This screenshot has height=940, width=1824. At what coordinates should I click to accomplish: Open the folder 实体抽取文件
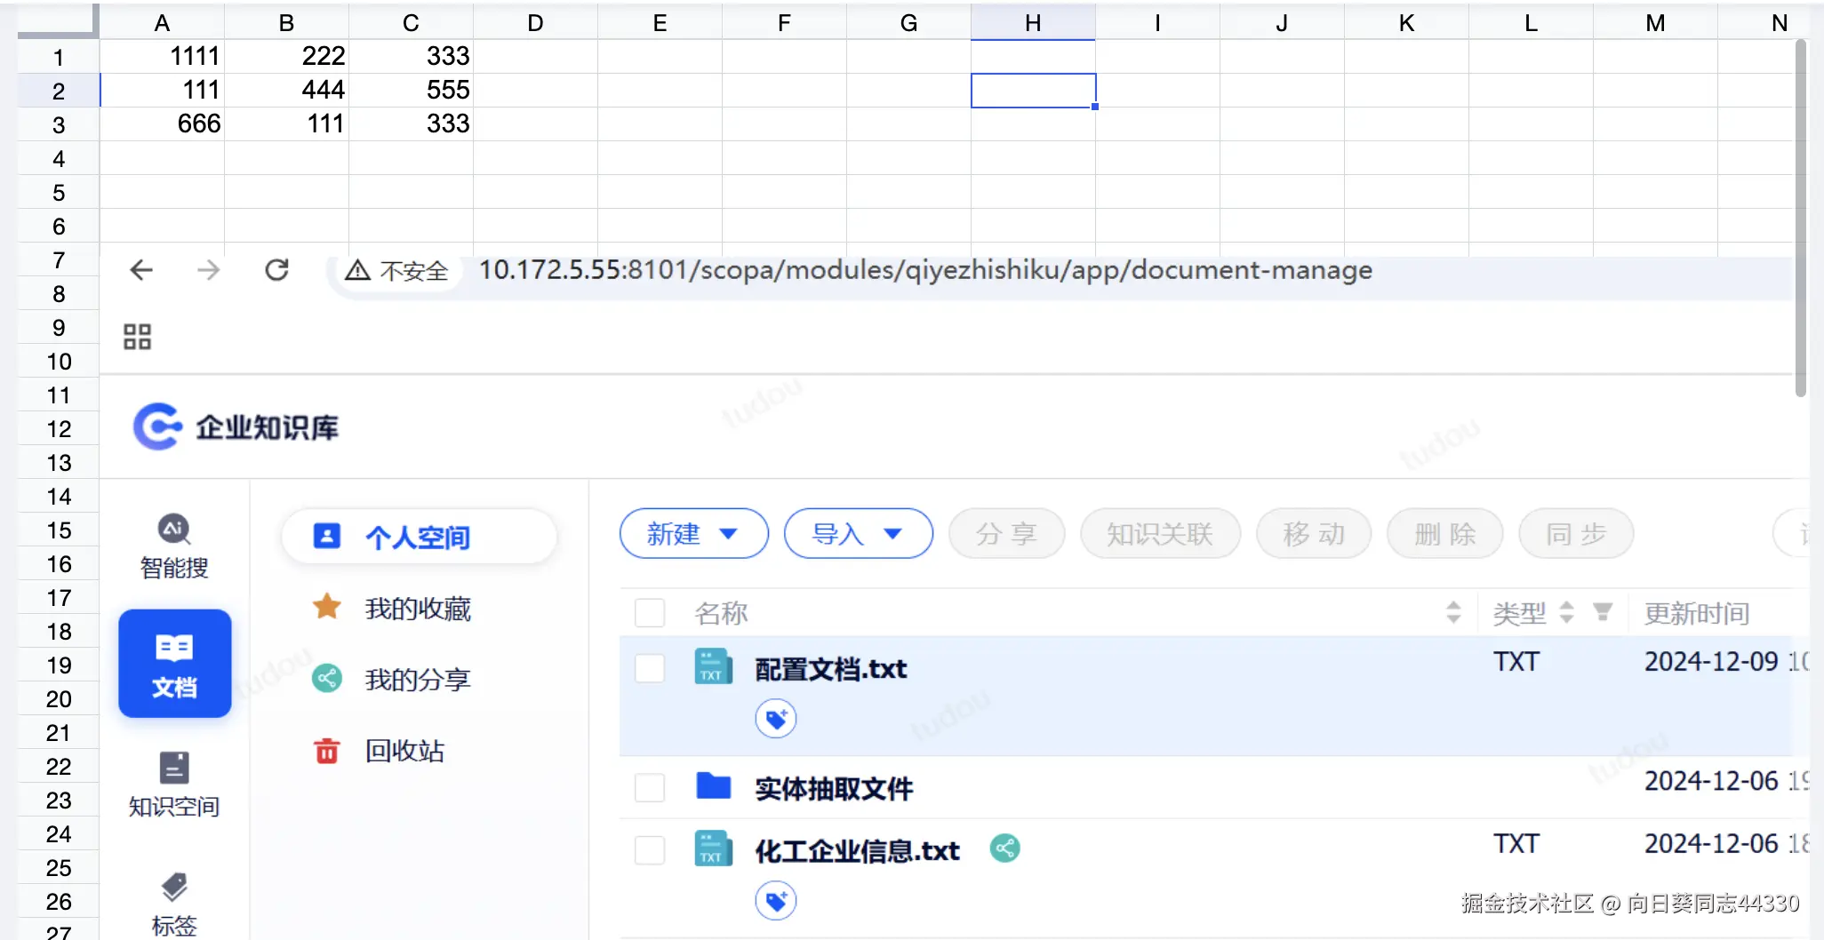(834, 788)
